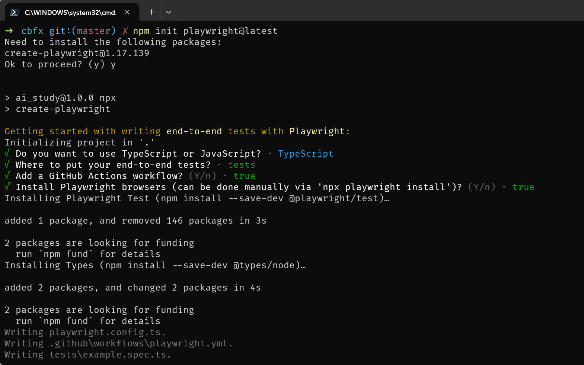
Task: Click "true" after GitHub Actions workflow prompt
Action: [244, 176]
